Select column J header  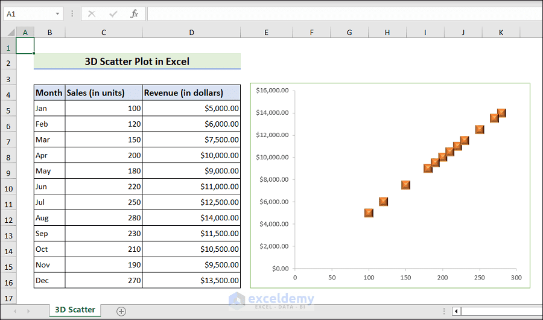[463, 33]
